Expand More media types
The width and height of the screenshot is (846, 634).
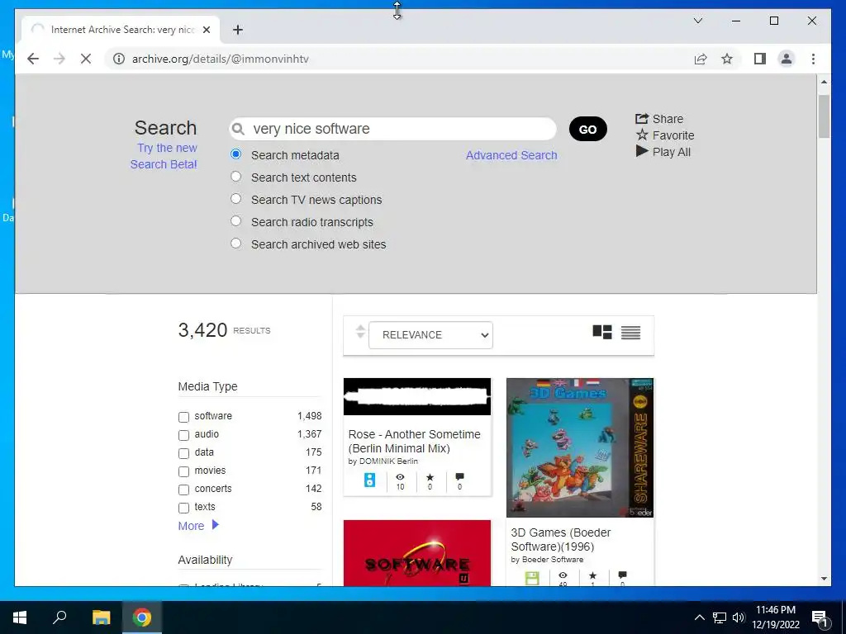pyautogui.click(x=198, y=526)
